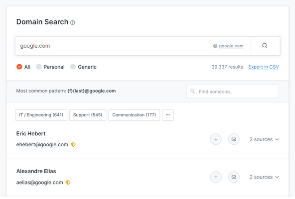Expand 2 sources for Alexandre Elias

264,177
